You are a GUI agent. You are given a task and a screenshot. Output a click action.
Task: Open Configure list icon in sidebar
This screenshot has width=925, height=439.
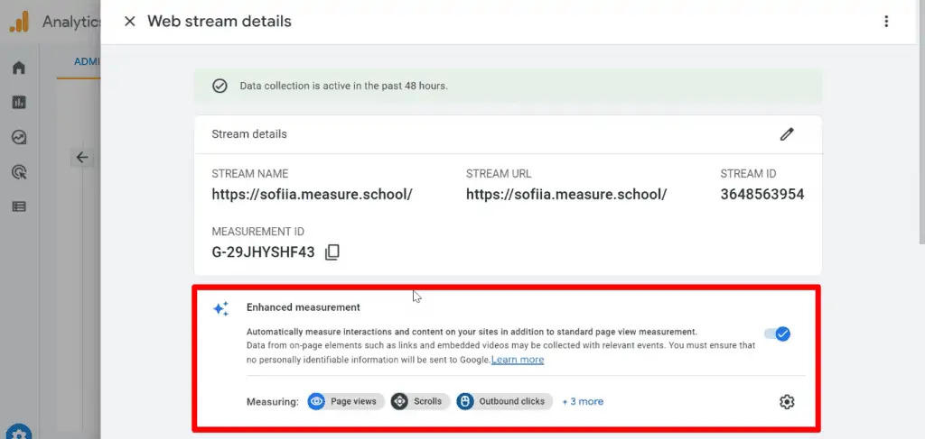(19, 206)
